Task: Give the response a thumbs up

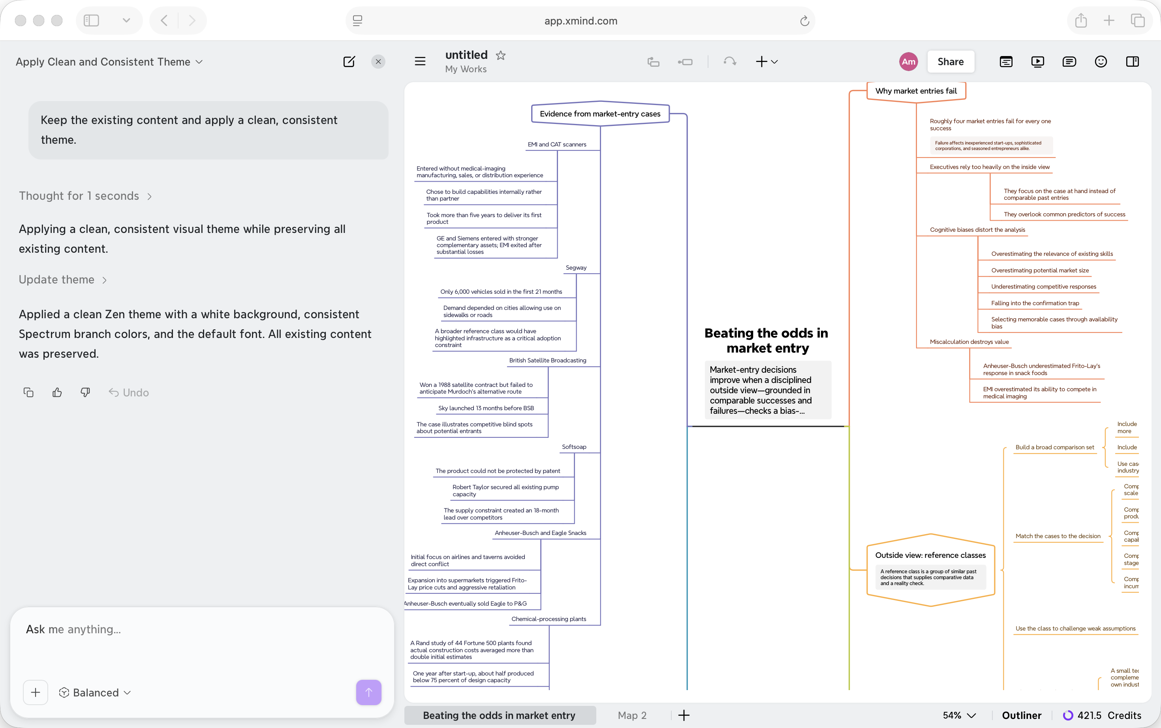Action: (57, 392)
